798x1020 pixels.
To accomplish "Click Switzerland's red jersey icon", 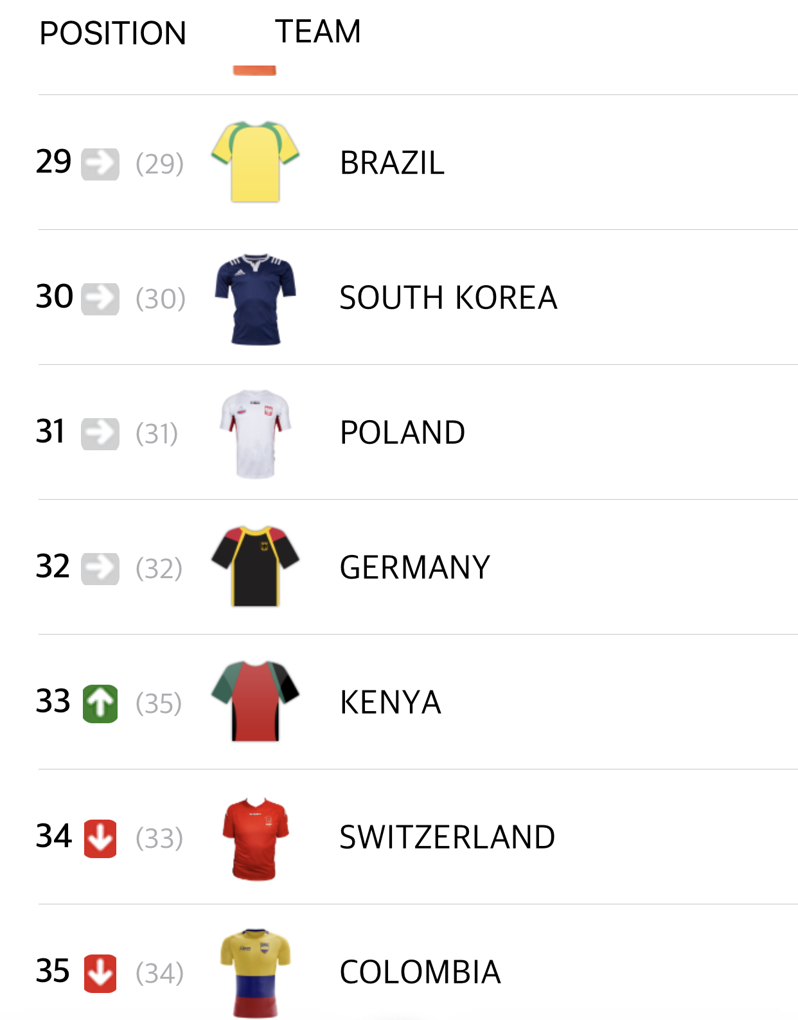I will tap(255, 838).
